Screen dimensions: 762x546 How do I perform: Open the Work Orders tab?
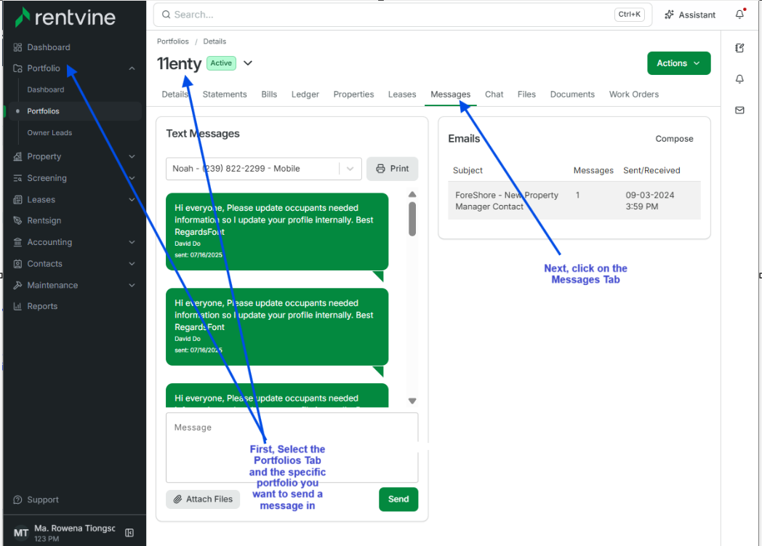pos(634,95)
